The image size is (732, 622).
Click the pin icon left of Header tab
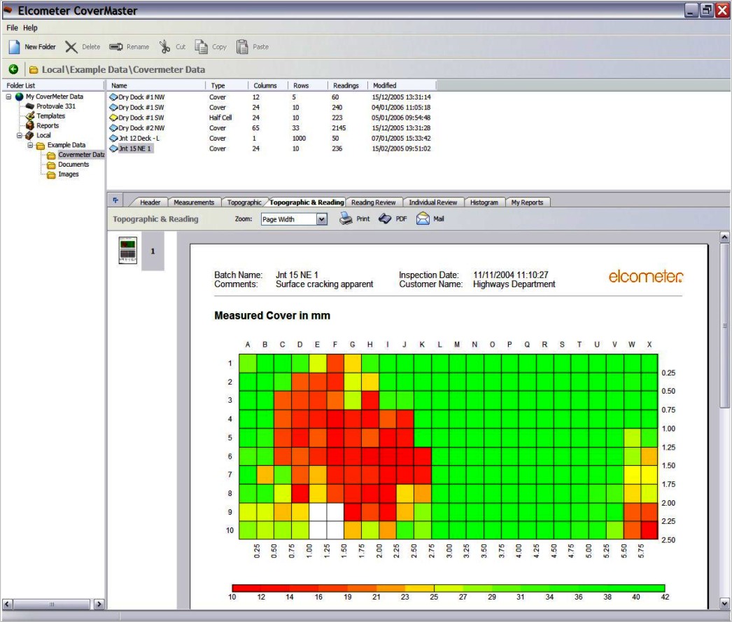(115, 200)
